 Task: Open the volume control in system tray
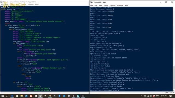[151, 96]
